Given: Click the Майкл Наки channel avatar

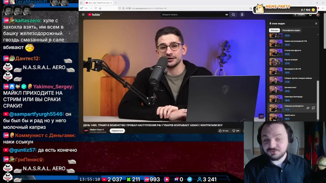Looking at the screenshot, I should click(x=86, y=131).
